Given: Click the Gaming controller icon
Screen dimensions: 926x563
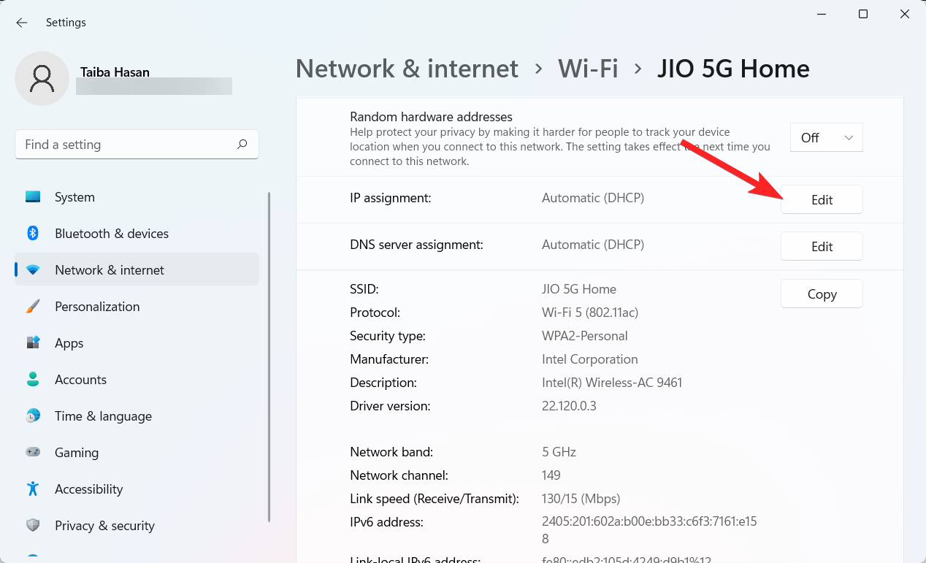Looking at the screenshot, I should (x=33, y=453).
